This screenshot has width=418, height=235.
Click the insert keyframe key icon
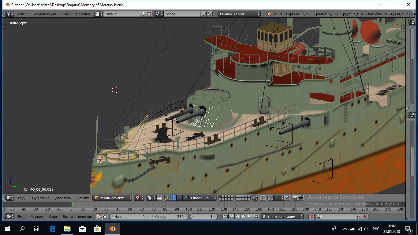point(359,217)
